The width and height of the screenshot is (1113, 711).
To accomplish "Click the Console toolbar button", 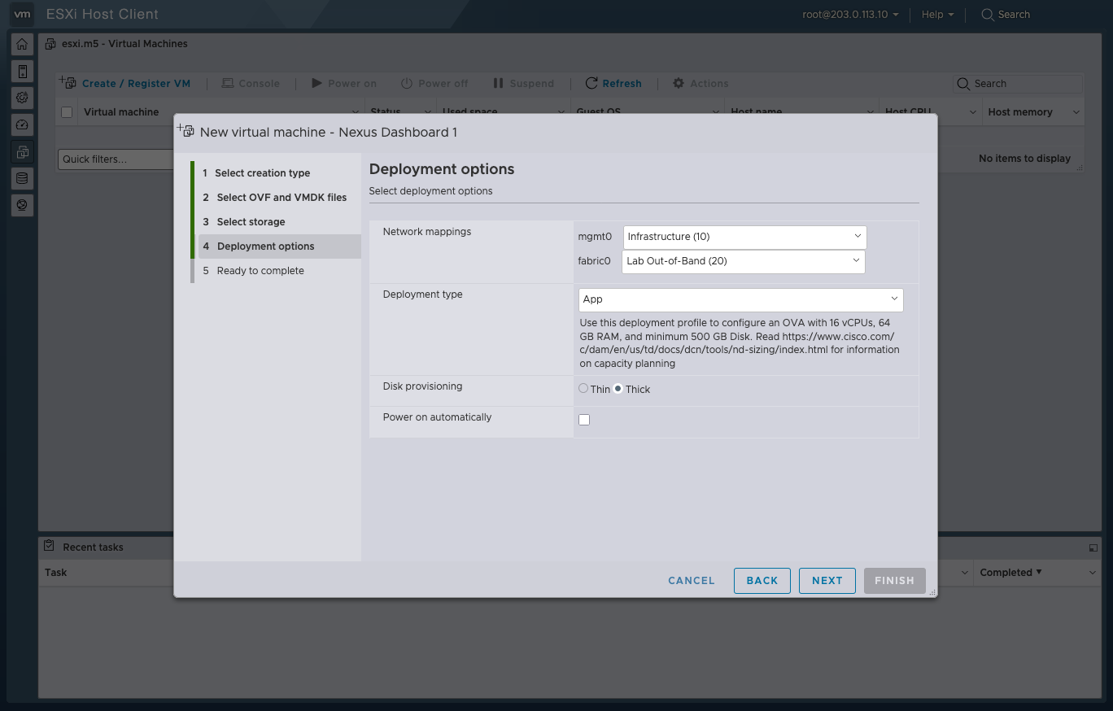I will pos(251,83).
